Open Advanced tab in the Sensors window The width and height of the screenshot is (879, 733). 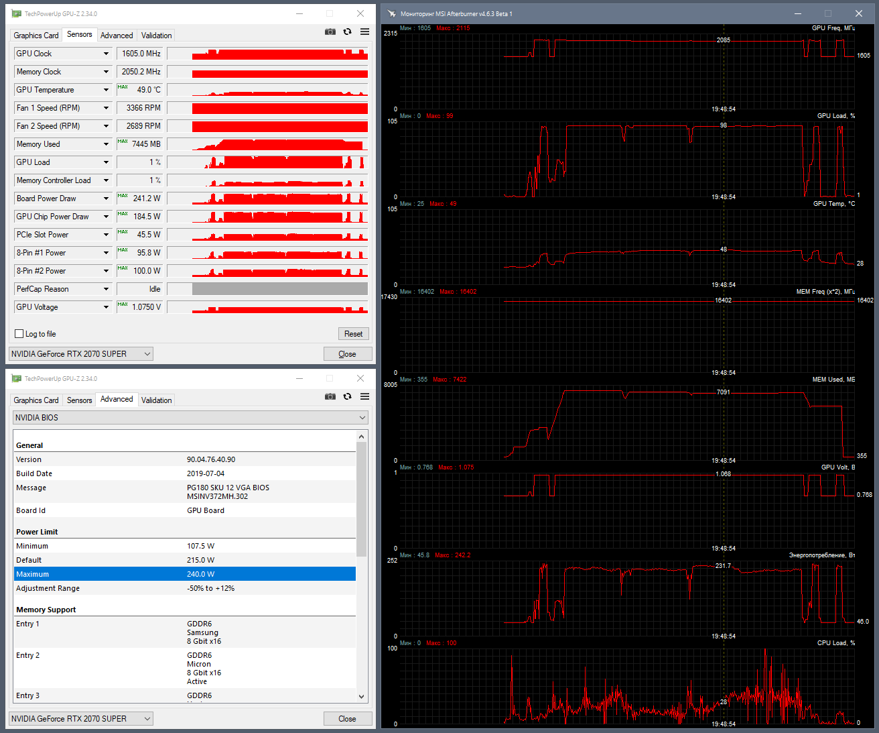coord(117,36)
